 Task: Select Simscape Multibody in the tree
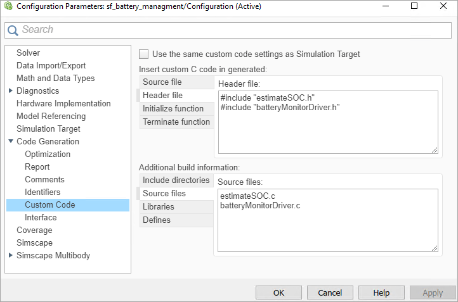[x=53, y=256]
